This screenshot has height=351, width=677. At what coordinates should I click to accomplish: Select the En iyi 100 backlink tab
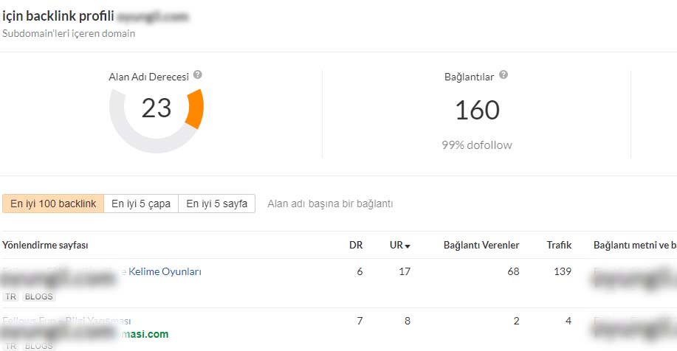[x=53, y=204]
